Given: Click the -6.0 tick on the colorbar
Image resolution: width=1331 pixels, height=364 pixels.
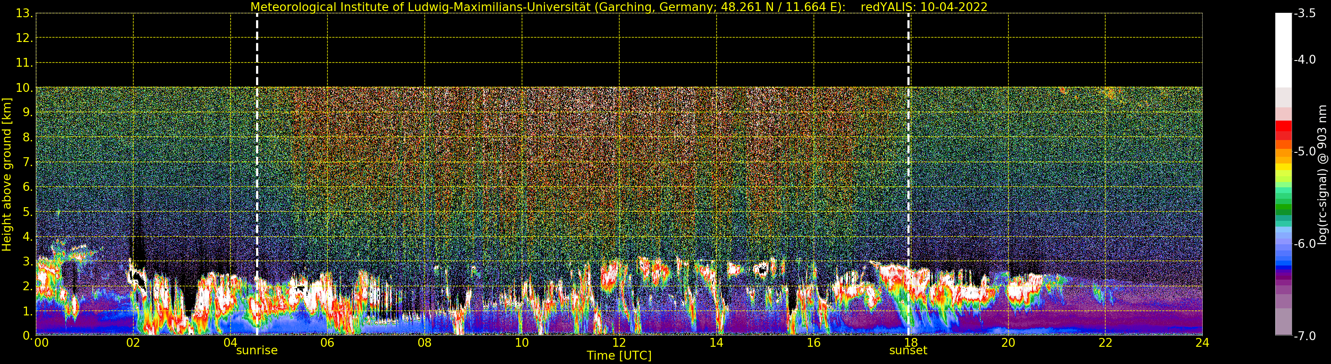Looking at the screenshot, I should tap(1305, 244).
